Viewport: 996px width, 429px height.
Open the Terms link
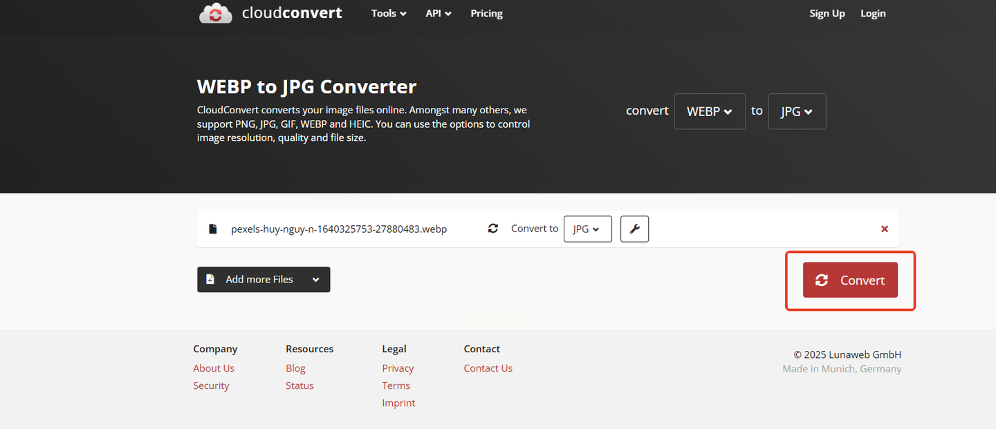point(396,385)
